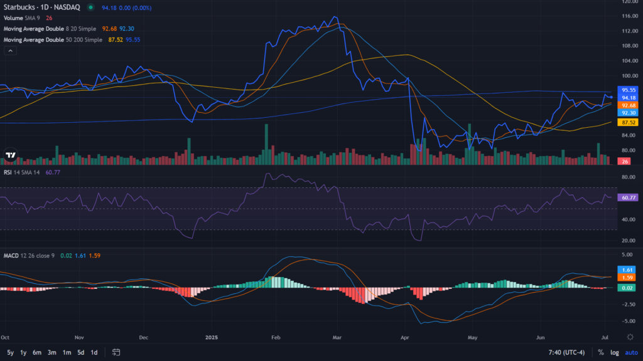643x361 pixels.
Task: Click the 2025 label on time axis
Action: click(x=212, y=337)
